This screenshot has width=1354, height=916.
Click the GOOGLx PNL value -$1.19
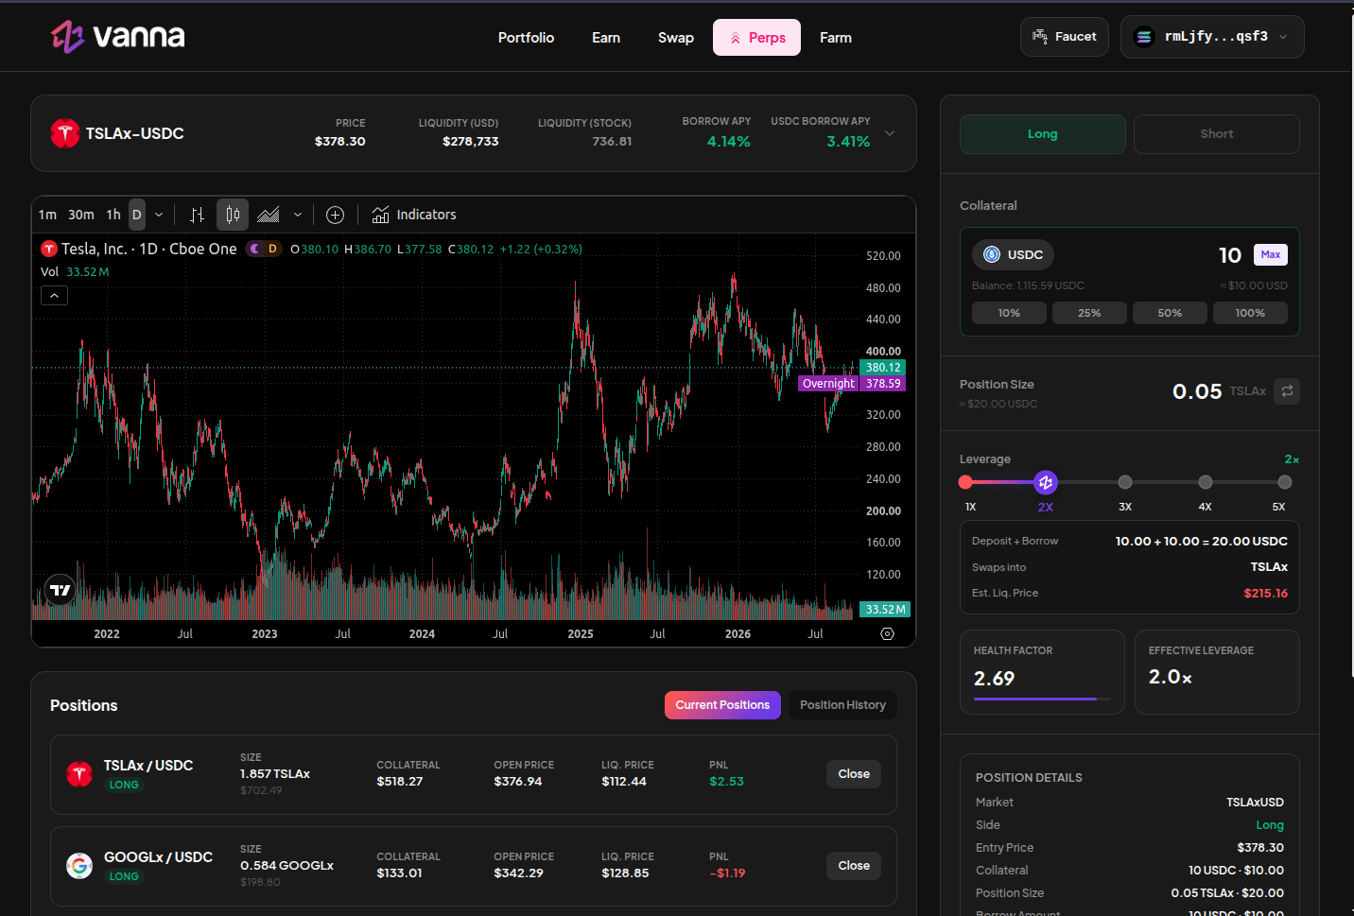pos(727,873)
